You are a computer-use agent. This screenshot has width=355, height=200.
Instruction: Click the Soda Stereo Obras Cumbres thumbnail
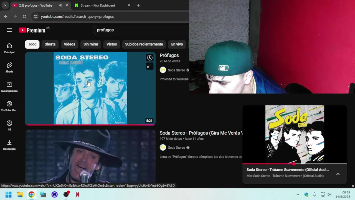coord(90,88)
